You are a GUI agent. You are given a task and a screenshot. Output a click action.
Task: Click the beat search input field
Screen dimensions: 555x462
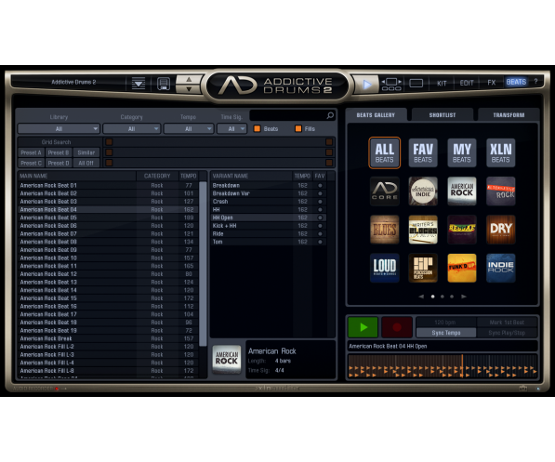[287, 115]
